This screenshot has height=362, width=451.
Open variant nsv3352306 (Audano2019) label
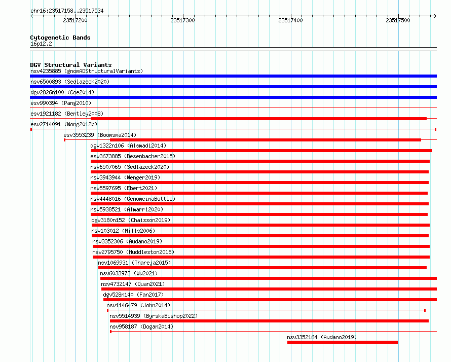tap(127, 241)
